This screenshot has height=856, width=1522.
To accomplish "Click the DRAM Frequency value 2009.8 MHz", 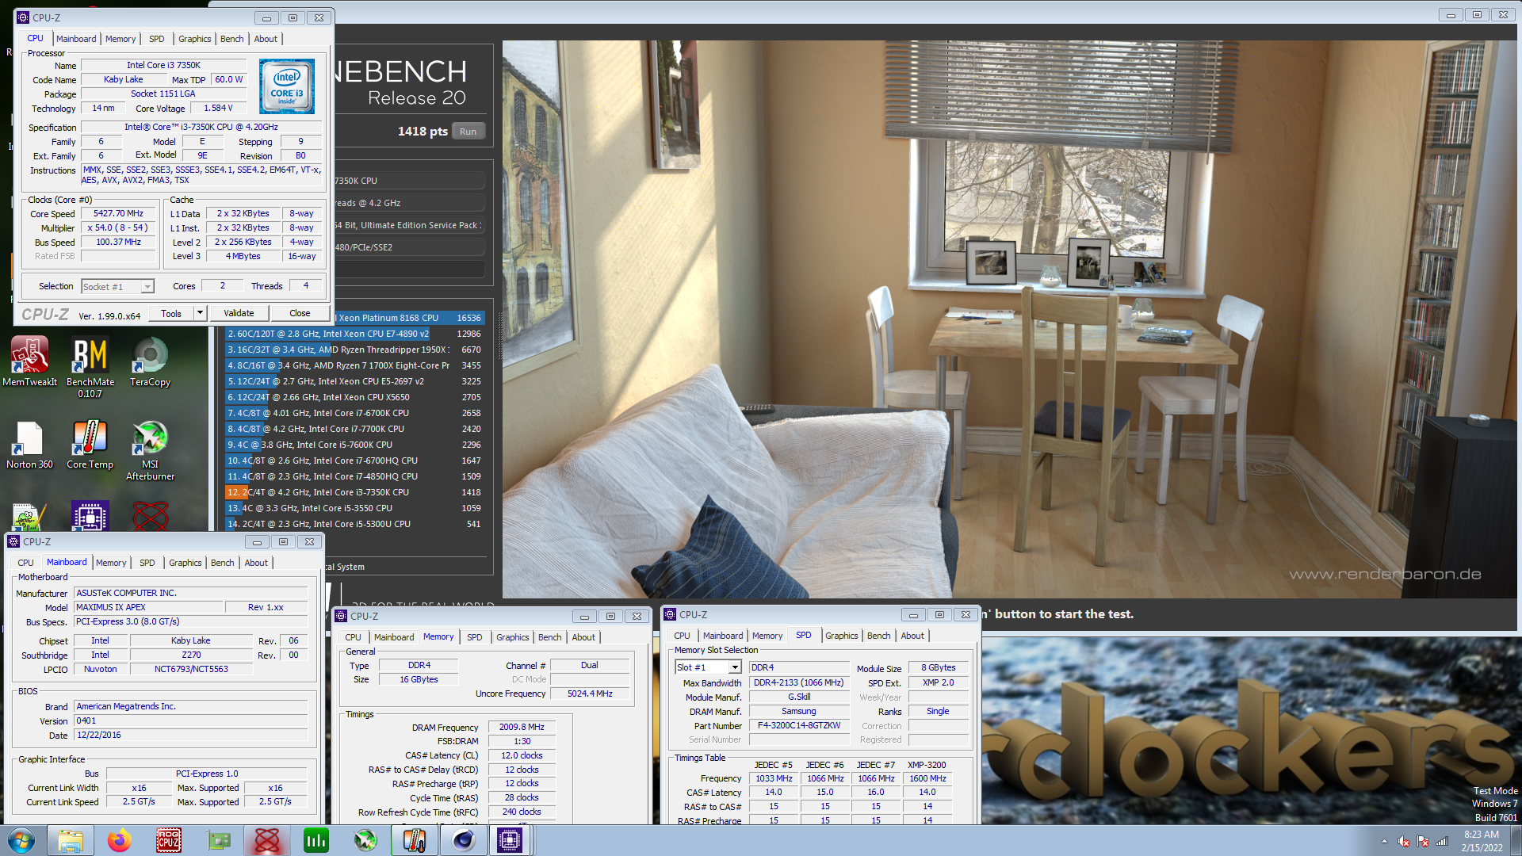I will [522, 727].
